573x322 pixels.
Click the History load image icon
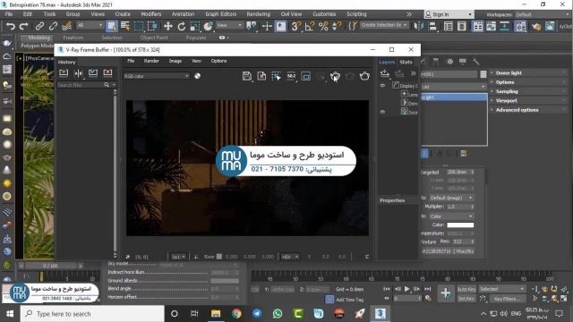tap(93, 73)
